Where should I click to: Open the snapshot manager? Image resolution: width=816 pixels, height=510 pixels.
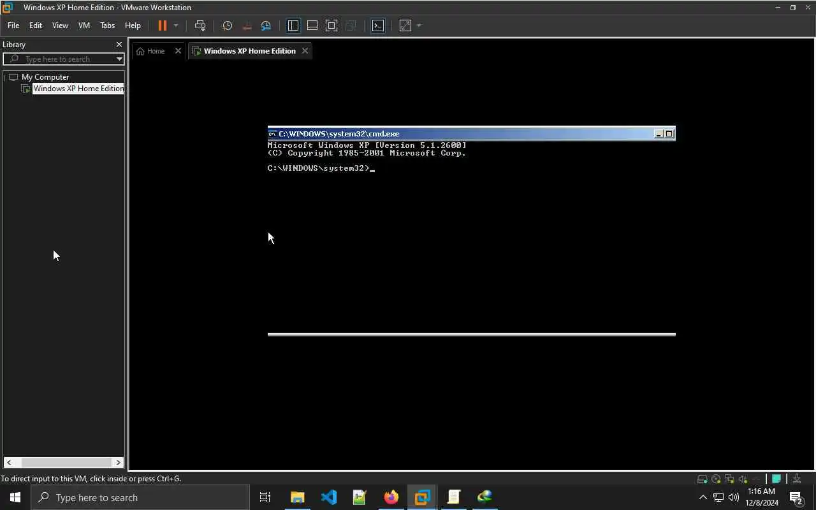tap(266, 25)
